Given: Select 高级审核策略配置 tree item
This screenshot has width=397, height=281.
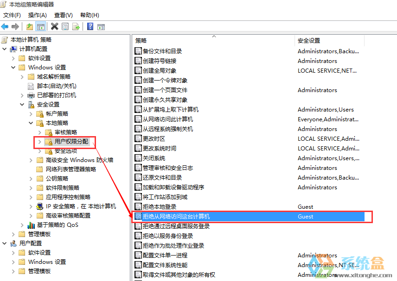Looking at the screenshot, I should click(x=68, y=216).
